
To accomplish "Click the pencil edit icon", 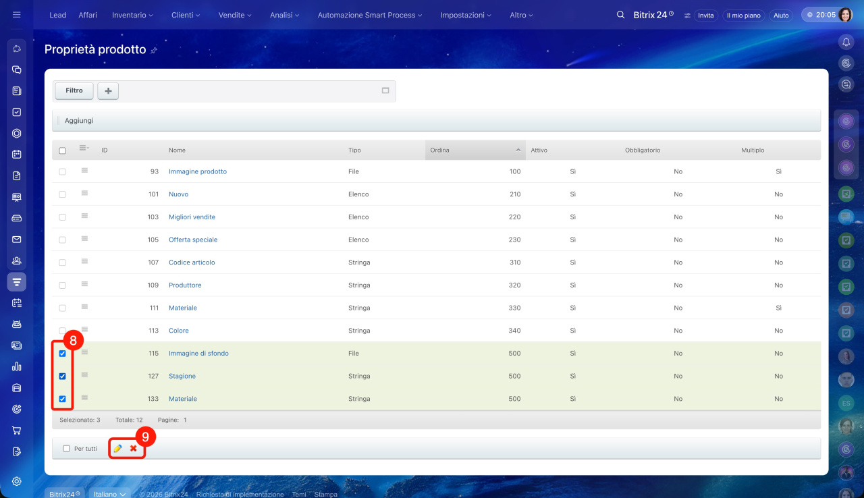I will [117, 449].
